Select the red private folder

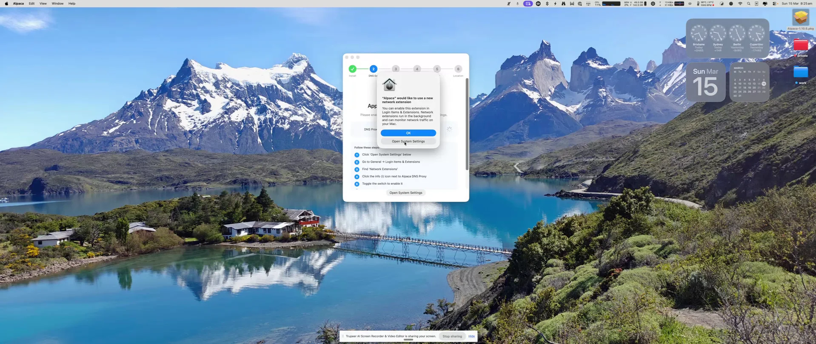coord(800,45)
